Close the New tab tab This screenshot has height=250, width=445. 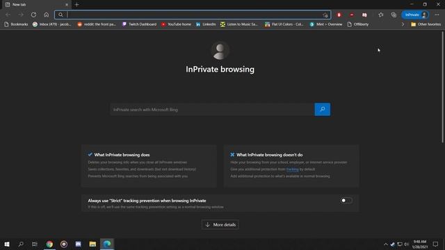(x=67, y=5)
